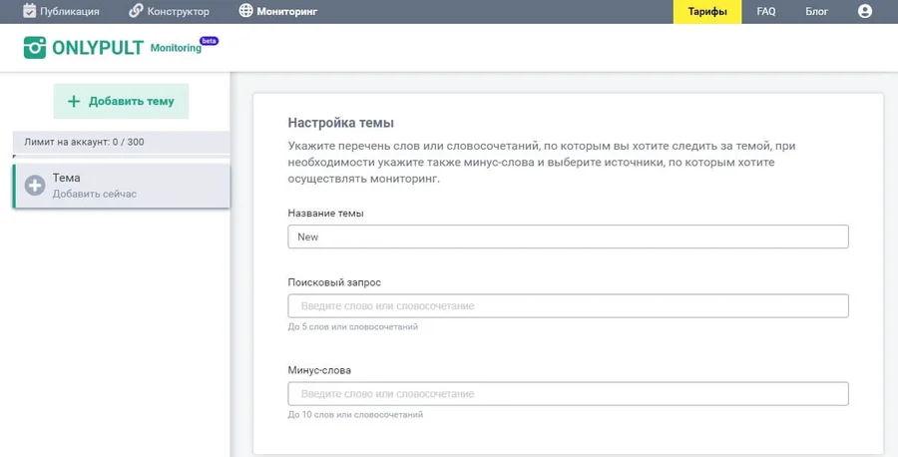Open the FAQ link
This screenshot has width=898, height=457.
click(766, 12)
